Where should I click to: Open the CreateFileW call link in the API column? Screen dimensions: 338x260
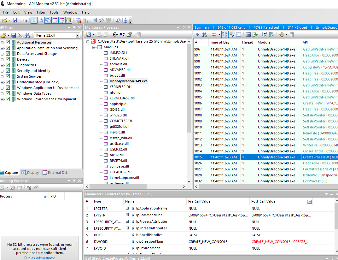coord(312,103)
